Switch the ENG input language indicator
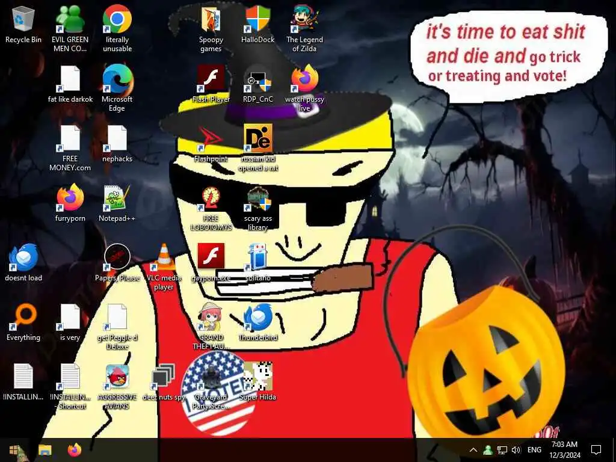This screenshot has width=616, height=462. pos(534,450)
